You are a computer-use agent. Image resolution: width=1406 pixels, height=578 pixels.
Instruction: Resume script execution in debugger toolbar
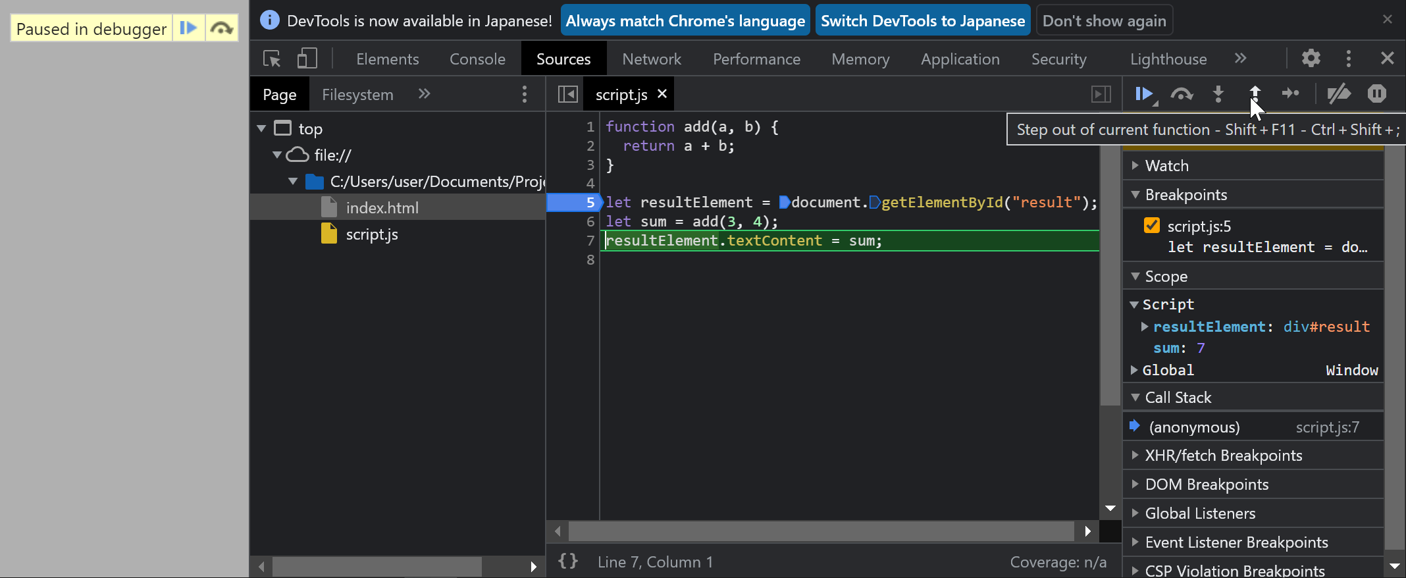[x=1144, y=94]
